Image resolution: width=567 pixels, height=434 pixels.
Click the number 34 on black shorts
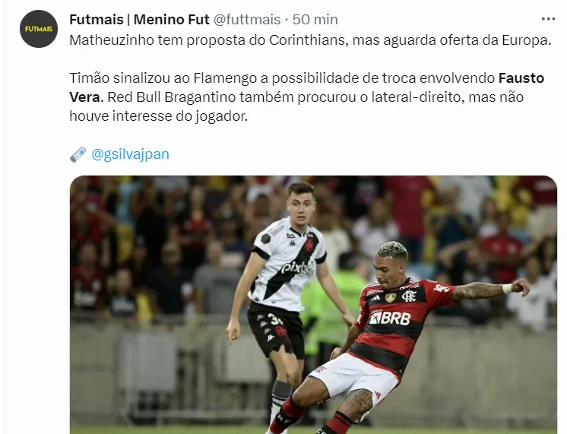click(x=275, y=319)
